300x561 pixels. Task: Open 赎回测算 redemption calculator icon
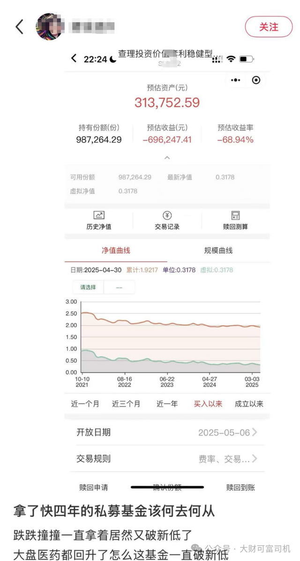(x=235, y=215)
